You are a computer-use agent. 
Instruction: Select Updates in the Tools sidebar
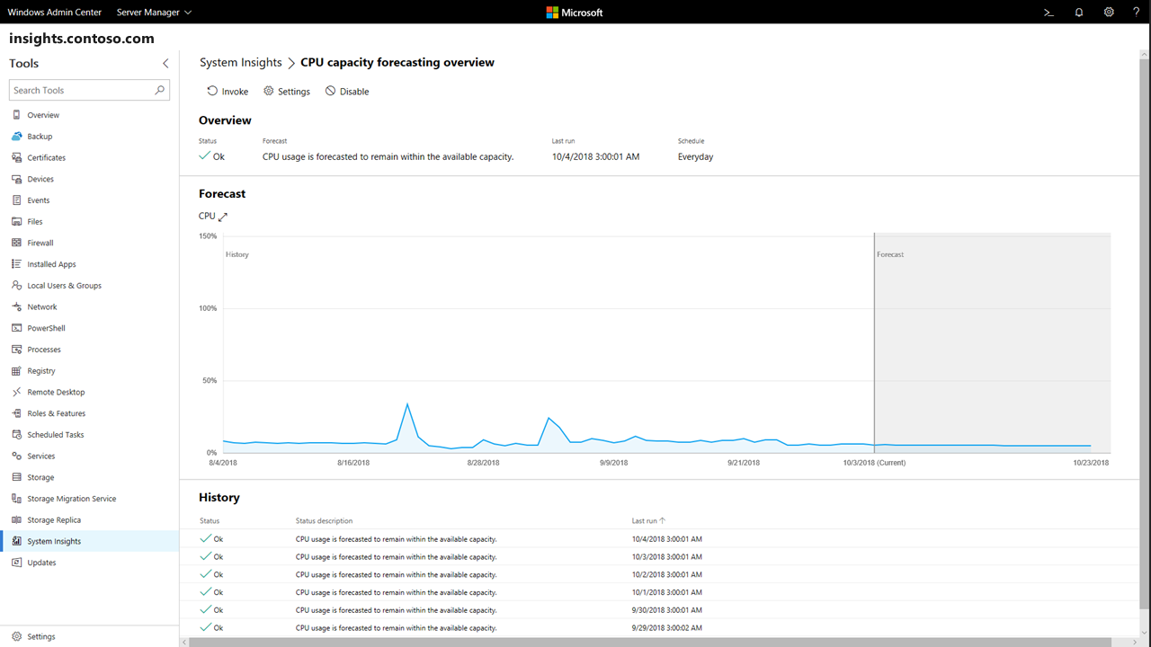(40, 562)
